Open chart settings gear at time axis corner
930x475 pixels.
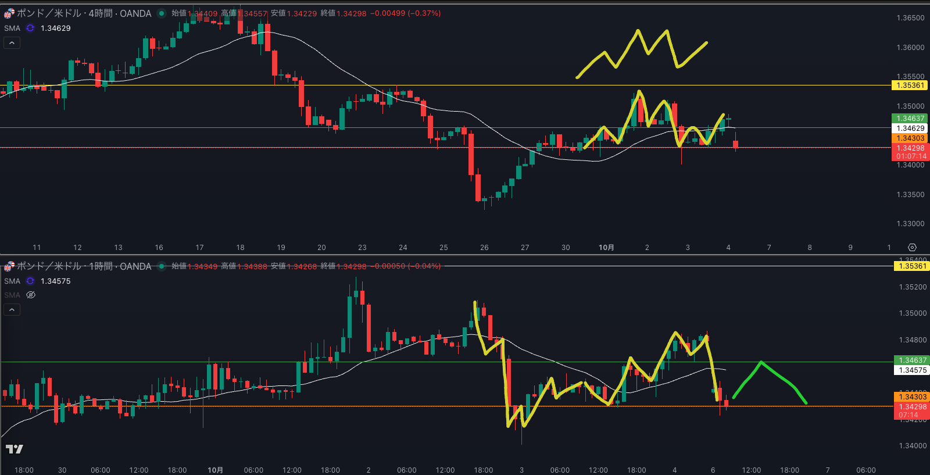click(912, 248)
